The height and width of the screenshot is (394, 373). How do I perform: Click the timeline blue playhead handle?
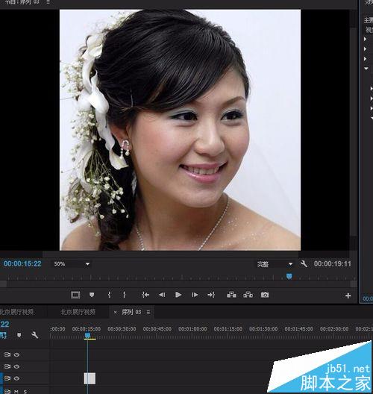(87, 335)
